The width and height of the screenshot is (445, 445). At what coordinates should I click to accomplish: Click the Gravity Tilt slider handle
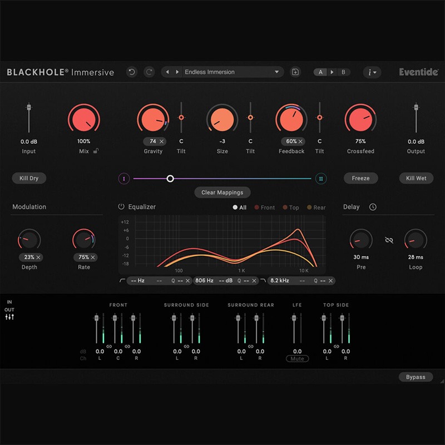(x=181, y=117)
